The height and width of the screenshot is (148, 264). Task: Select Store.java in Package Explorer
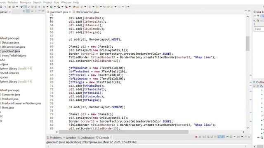point(7,108)
